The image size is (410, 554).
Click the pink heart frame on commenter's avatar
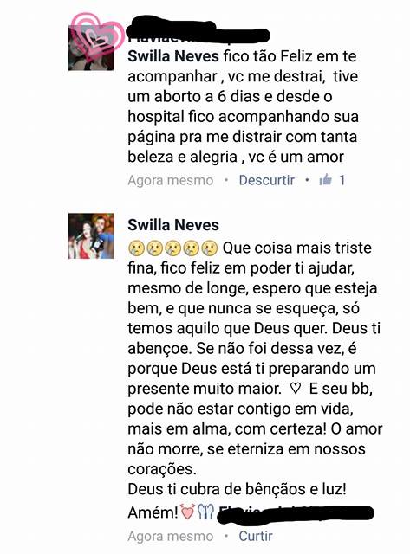[97, 35]
